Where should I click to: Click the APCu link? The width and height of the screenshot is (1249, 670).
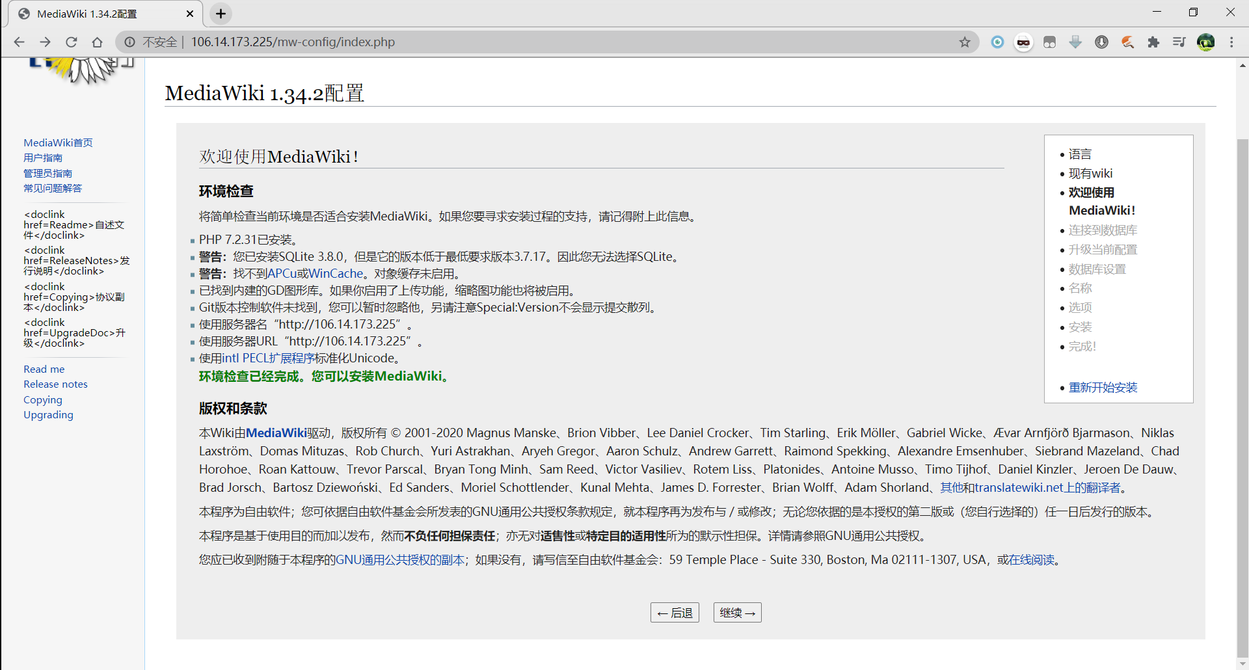[282, 274]
